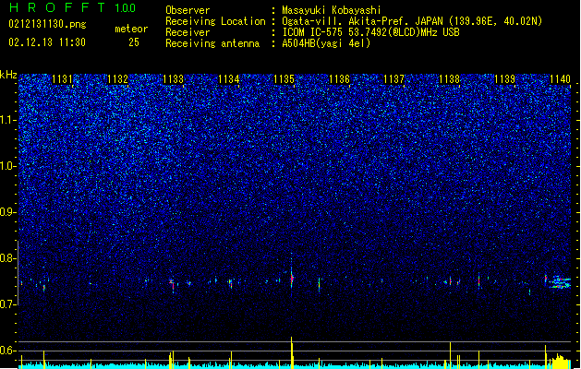Image resolution: width=581 pixels, height=369 pixels.
Task: Select the antenna text A504HB(yagi 4el)
Action: pos(326,43)
